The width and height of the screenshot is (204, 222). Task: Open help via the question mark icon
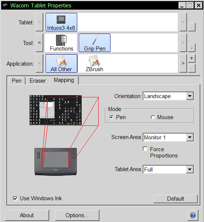193,215
